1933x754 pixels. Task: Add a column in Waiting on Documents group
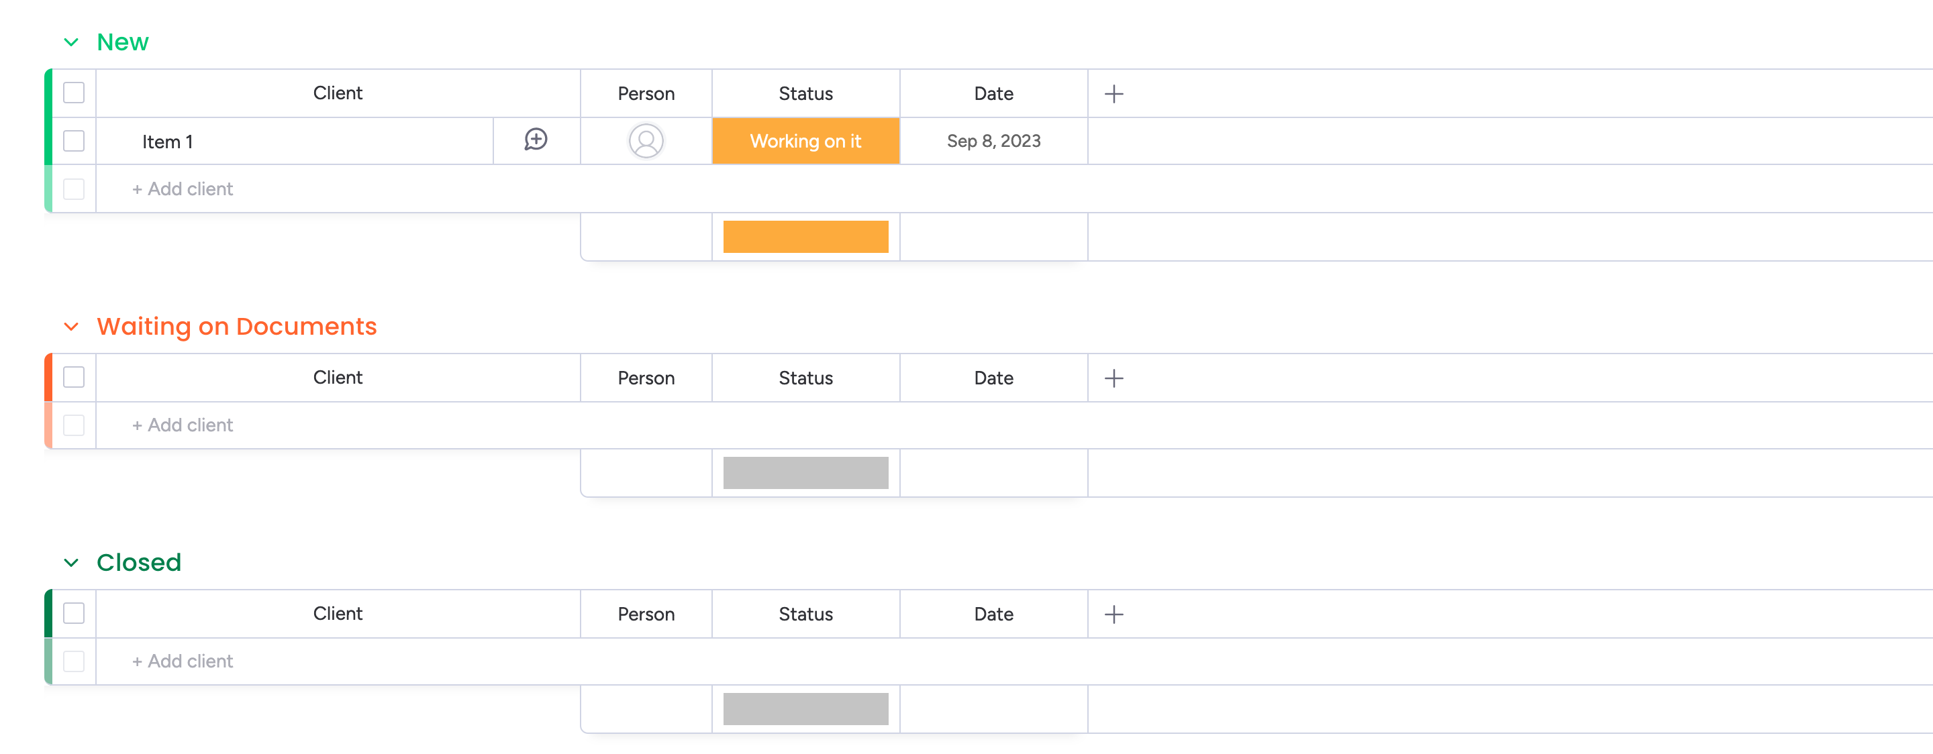click(1113, 378)
